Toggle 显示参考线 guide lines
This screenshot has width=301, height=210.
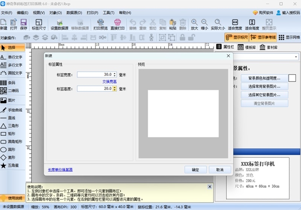click(263, 37)
